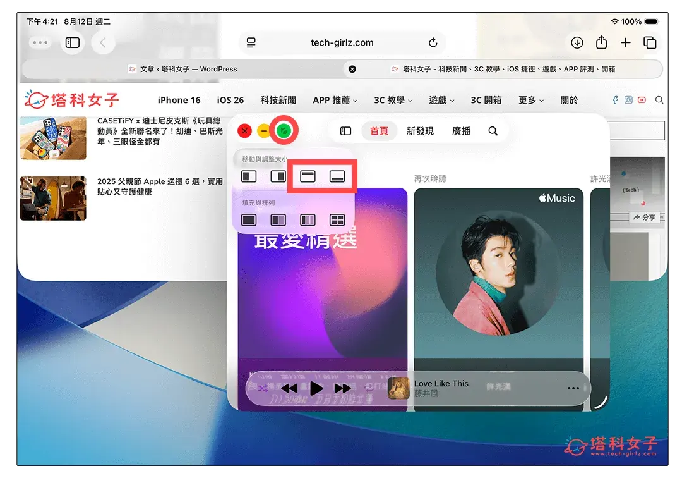
Task: Open Safari downloads icon
Action: [x=577, y=42]
